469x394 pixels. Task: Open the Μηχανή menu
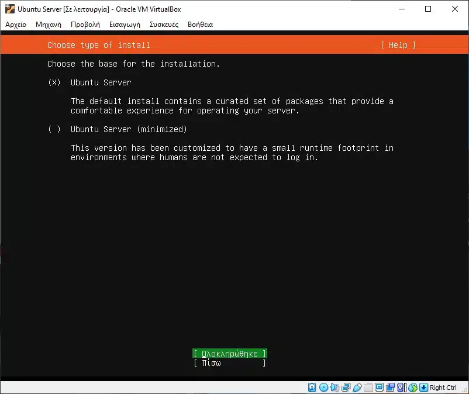(49, 25)
